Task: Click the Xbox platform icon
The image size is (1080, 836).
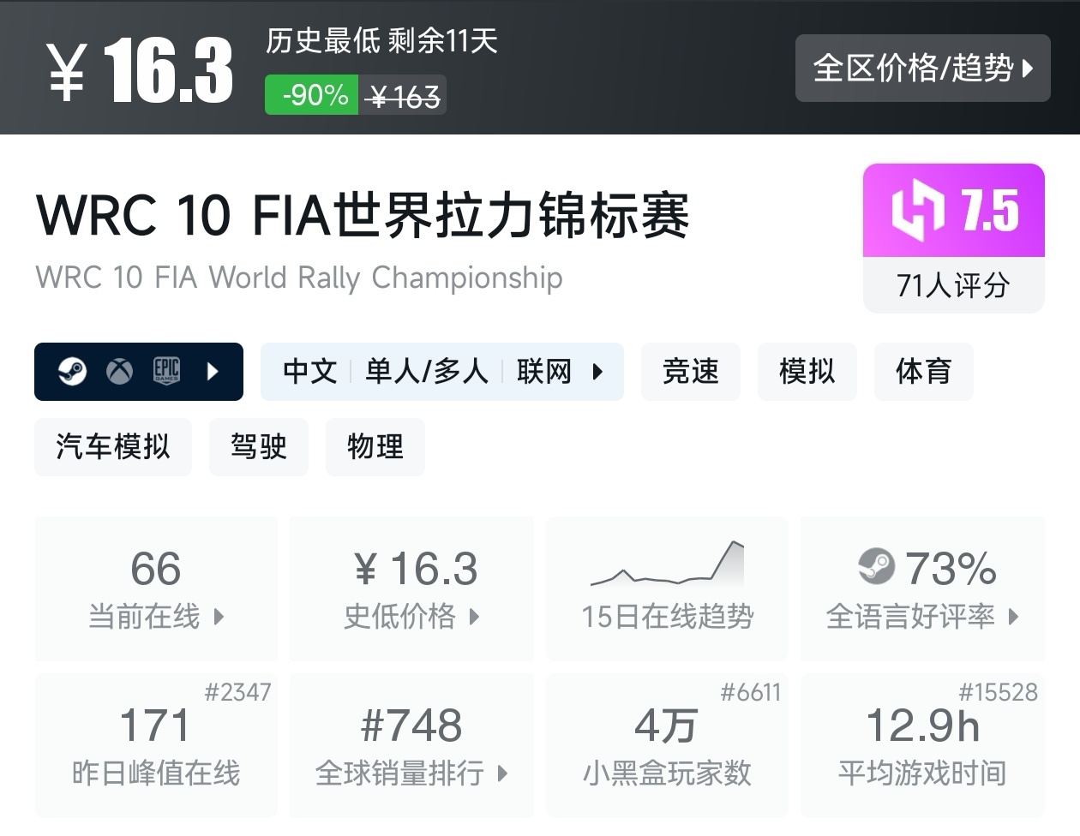Action: pos(119,372)
